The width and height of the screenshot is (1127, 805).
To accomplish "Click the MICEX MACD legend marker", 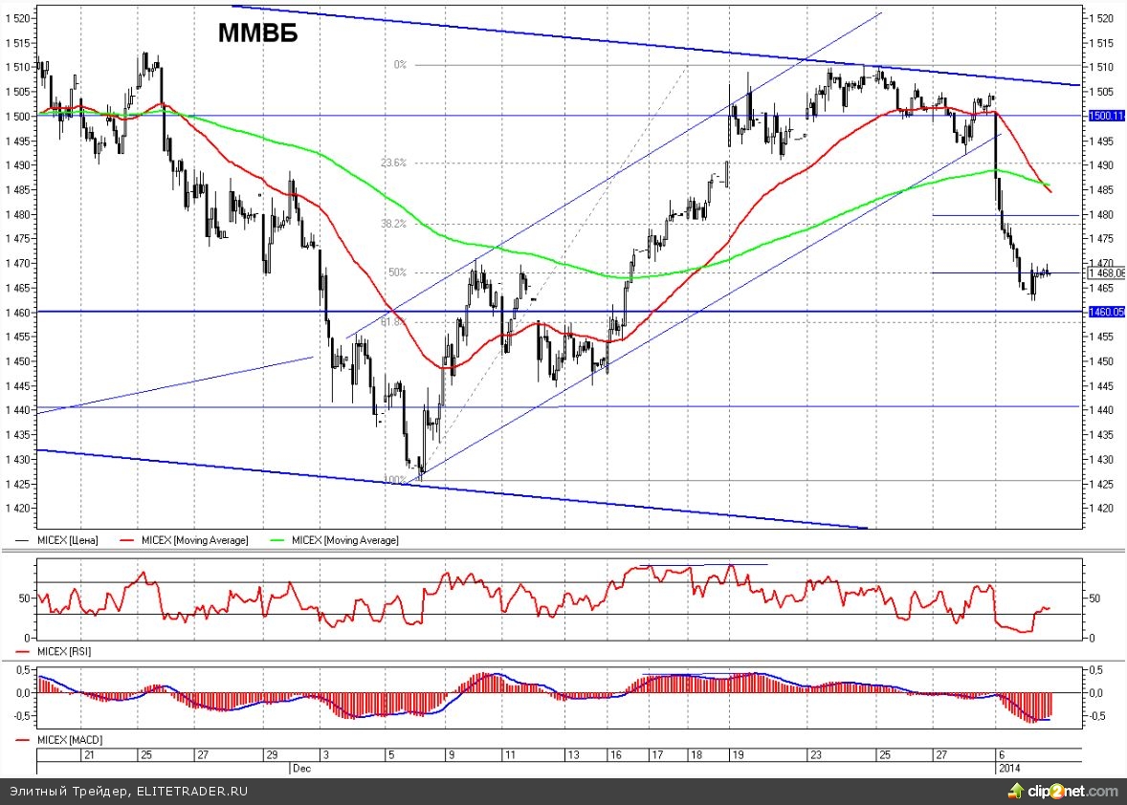I will click(23, 741).
